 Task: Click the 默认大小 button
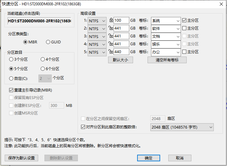[120, 60]
